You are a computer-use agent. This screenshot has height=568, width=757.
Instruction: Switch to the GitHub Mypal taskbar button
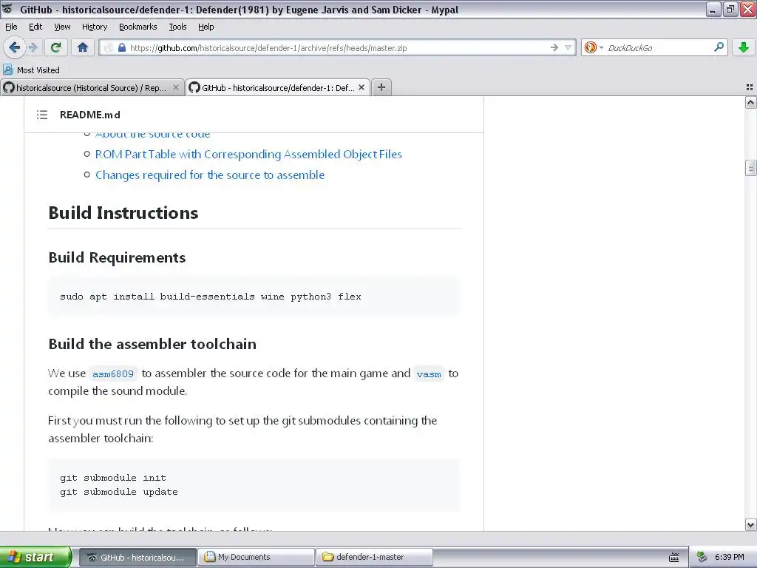pyautogui.click(x=138, y=557)
